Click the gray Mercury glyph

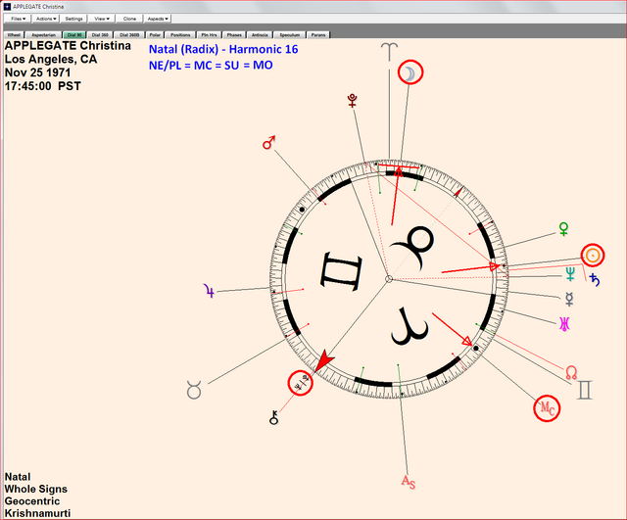[x=569, y=299]
